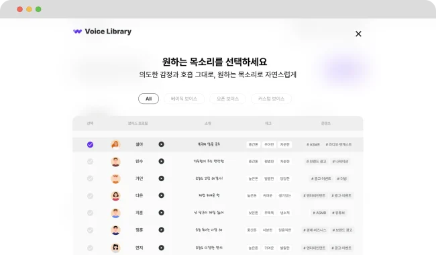Play the voice sample for 다은
The width and height of the screenshot is (436, 255).
(x=161, y=195)
